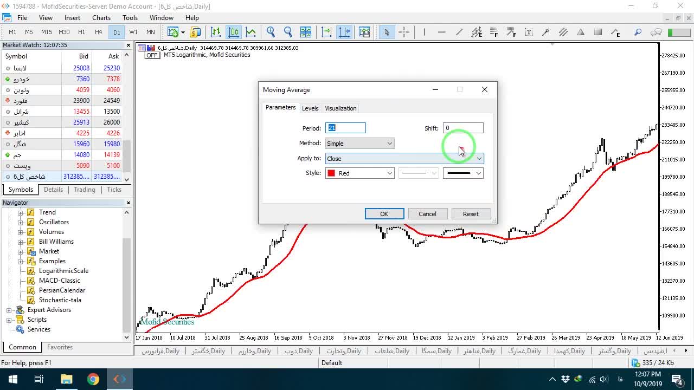Open the Favorites tab in Navigator
The height and width of the screenshot is (390, 694).
point(60,347)
